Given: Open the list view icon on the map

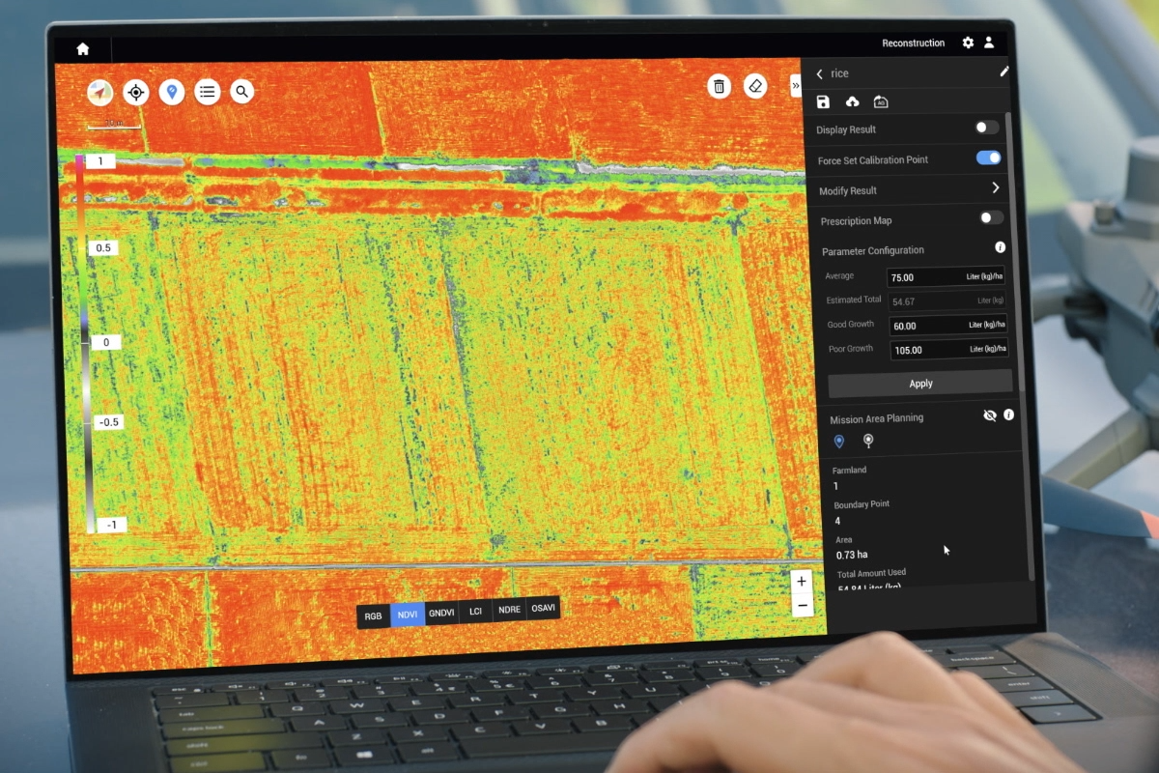Looking at the screenshot, I should coord(207,92).
